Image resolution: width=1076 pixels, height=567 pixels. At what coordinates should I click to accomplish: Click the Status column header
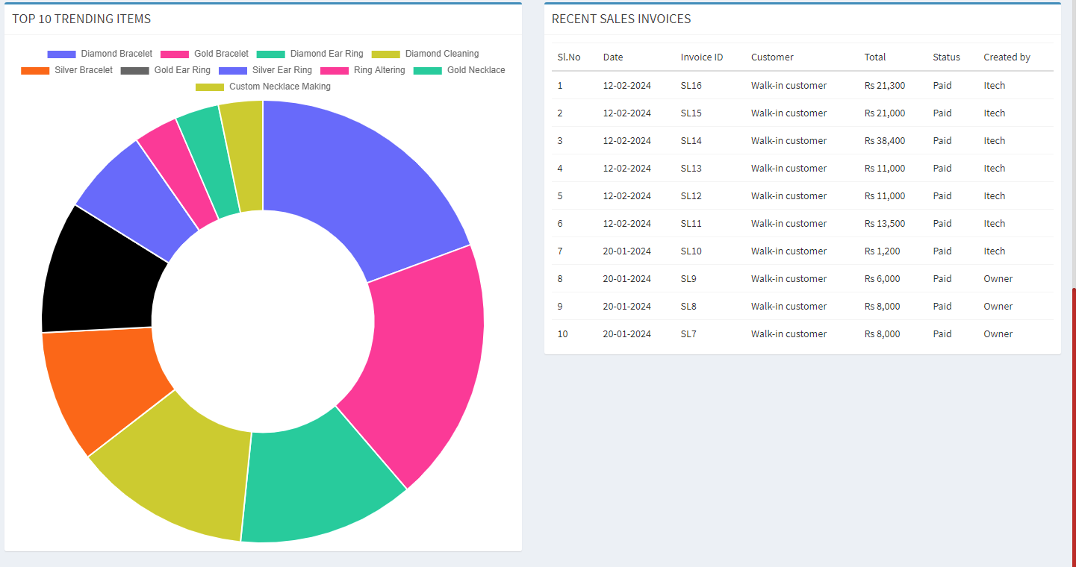946,57
